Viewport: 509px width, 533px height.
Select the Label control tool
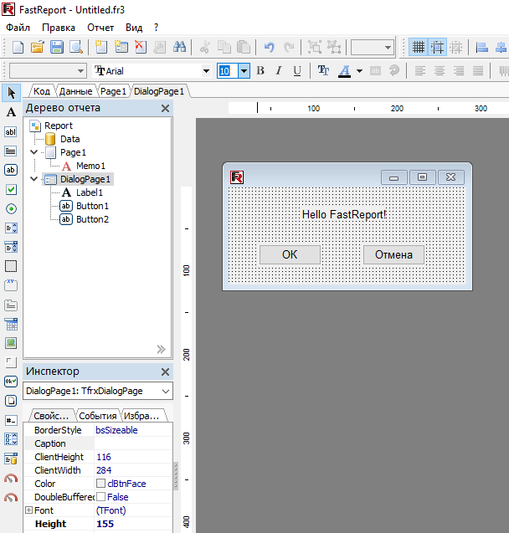11,112
